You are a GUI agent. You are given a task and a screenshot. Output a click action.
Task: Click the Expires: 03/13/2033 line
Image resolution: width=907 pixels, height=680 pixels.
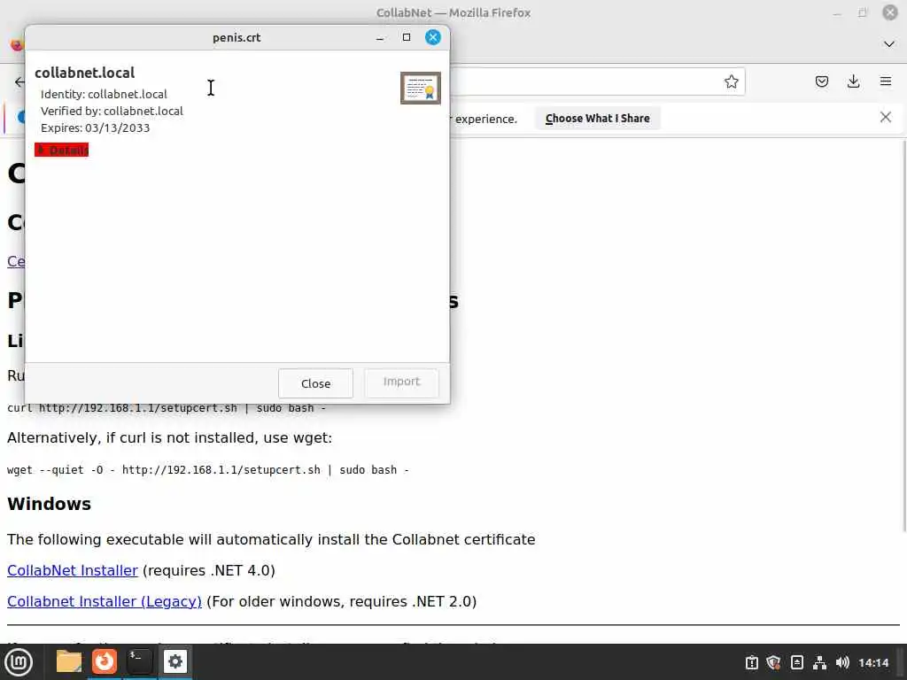[x=95, y=127]
